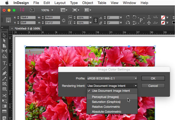Viewport: 175px width, 120px height.
Task: Open the Apple menu
Action: [7, 3]
